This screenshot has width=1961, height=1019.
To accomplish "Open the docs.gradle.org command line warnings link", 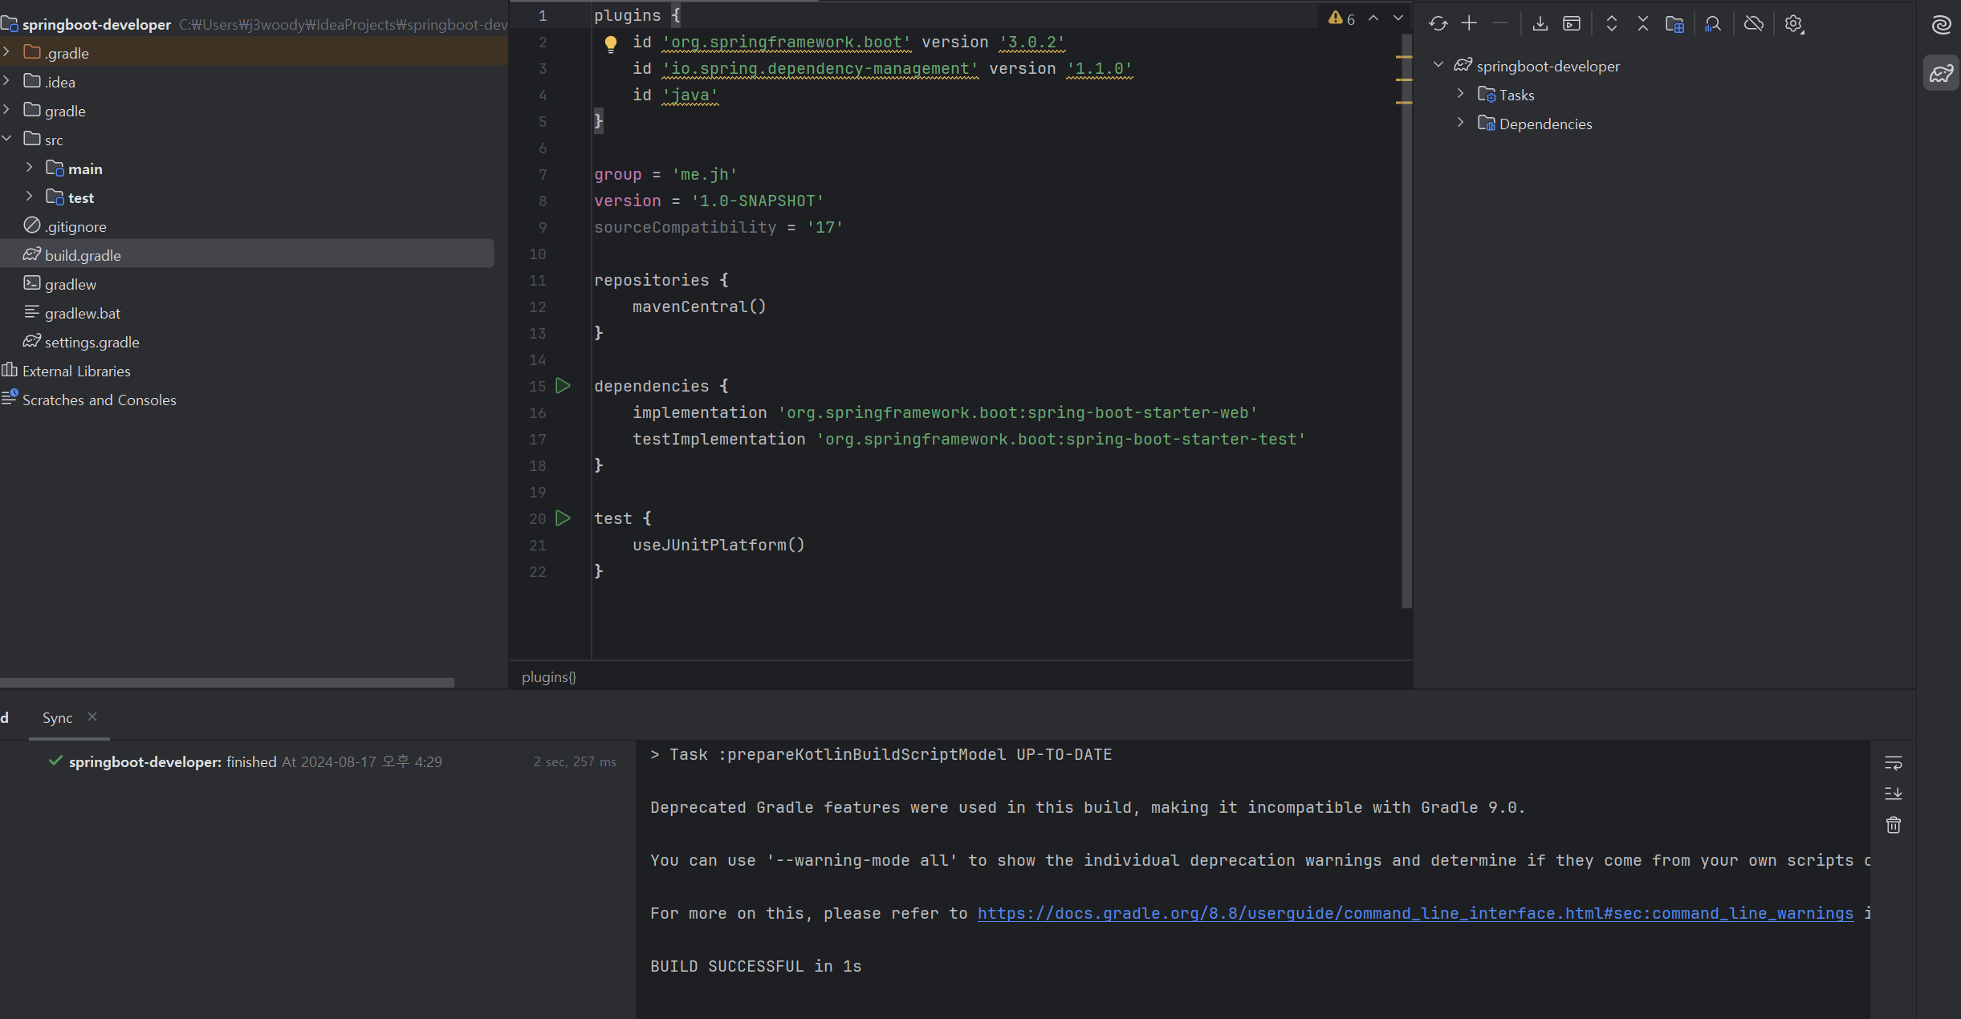I will (x=1414, y=913).
